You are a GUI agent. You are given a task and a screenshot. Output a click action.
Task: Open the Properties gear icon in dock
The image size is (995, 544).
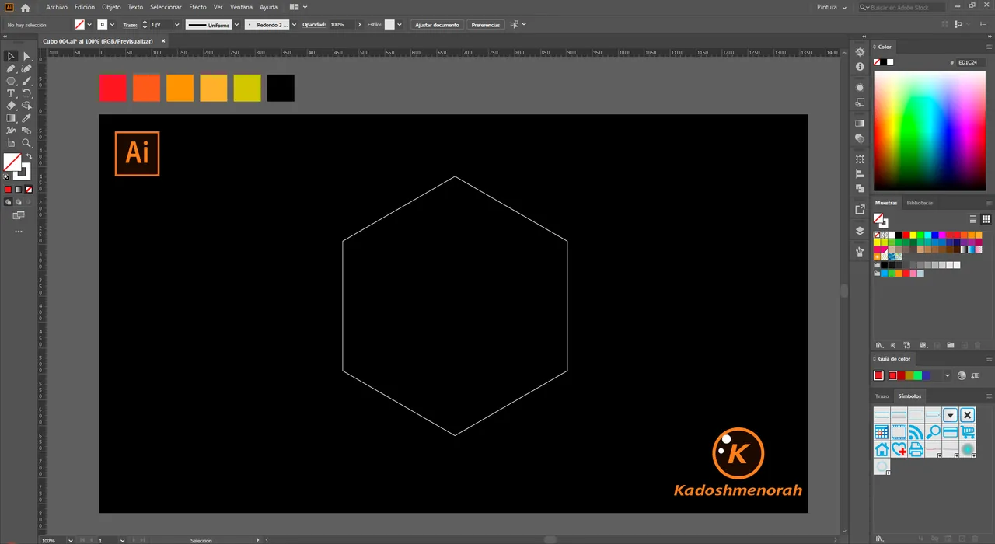860,52
